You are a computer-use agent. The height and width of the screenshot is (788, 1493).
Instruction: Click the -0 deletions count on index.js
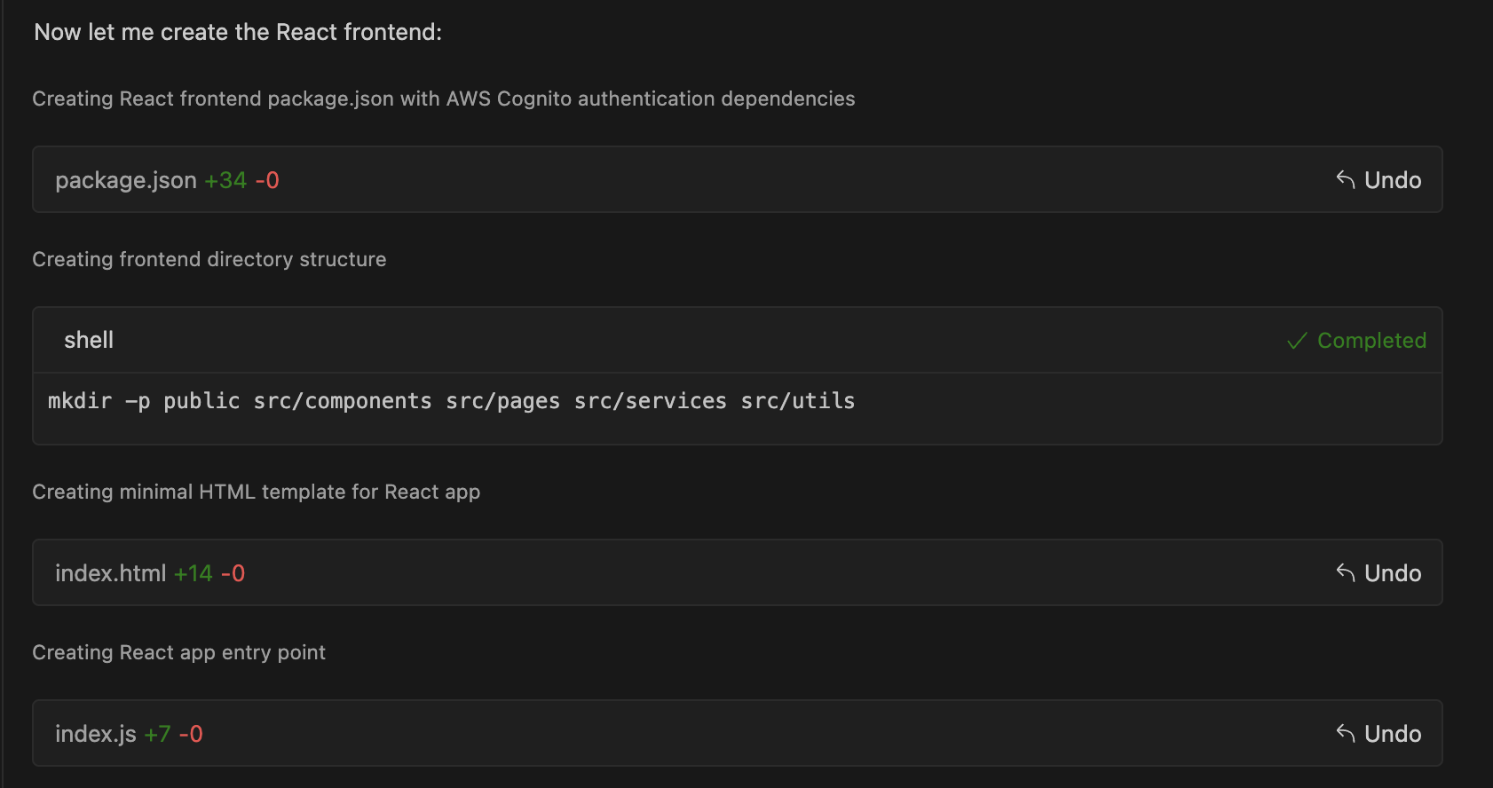point(191,734)
